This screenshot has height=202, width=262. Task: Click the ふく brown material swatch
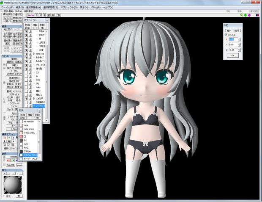[21, 140]
